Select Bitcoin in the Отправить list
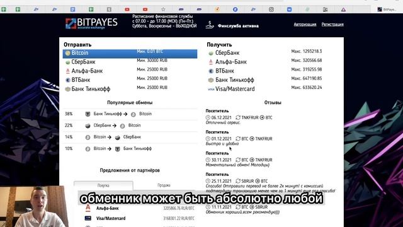 130,53
